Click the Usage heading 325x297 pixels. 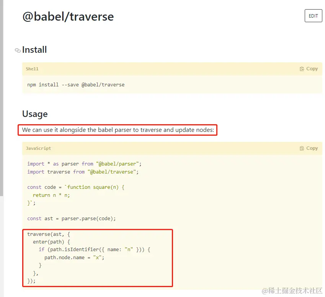[x=35, y=114]
